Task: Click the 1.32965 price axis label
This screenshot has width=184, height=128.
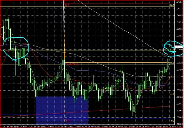Action: pos(179,111)
